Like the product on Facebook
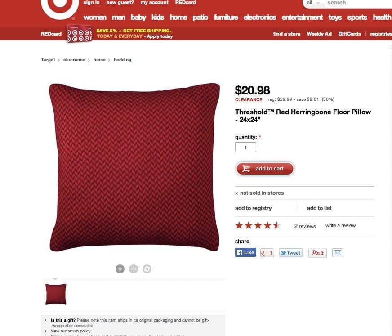The width and height of the screenshot is (392, 336). click(245, 252)
